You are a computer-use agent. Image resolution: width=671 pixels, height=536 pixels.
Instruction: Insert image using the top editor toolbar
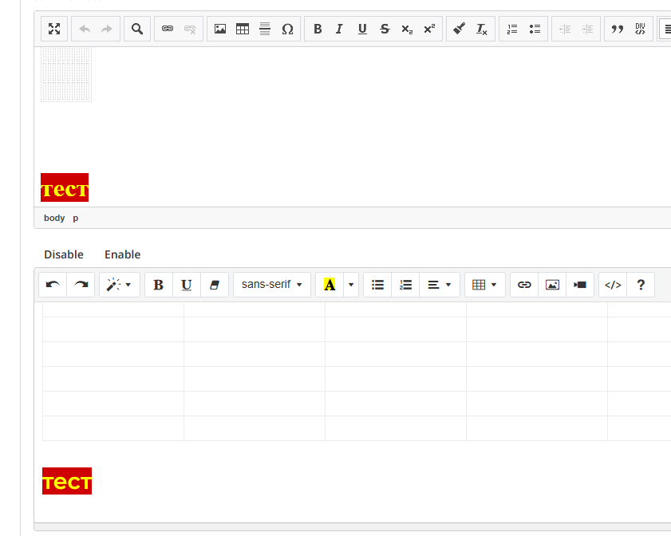coord(220,29)
